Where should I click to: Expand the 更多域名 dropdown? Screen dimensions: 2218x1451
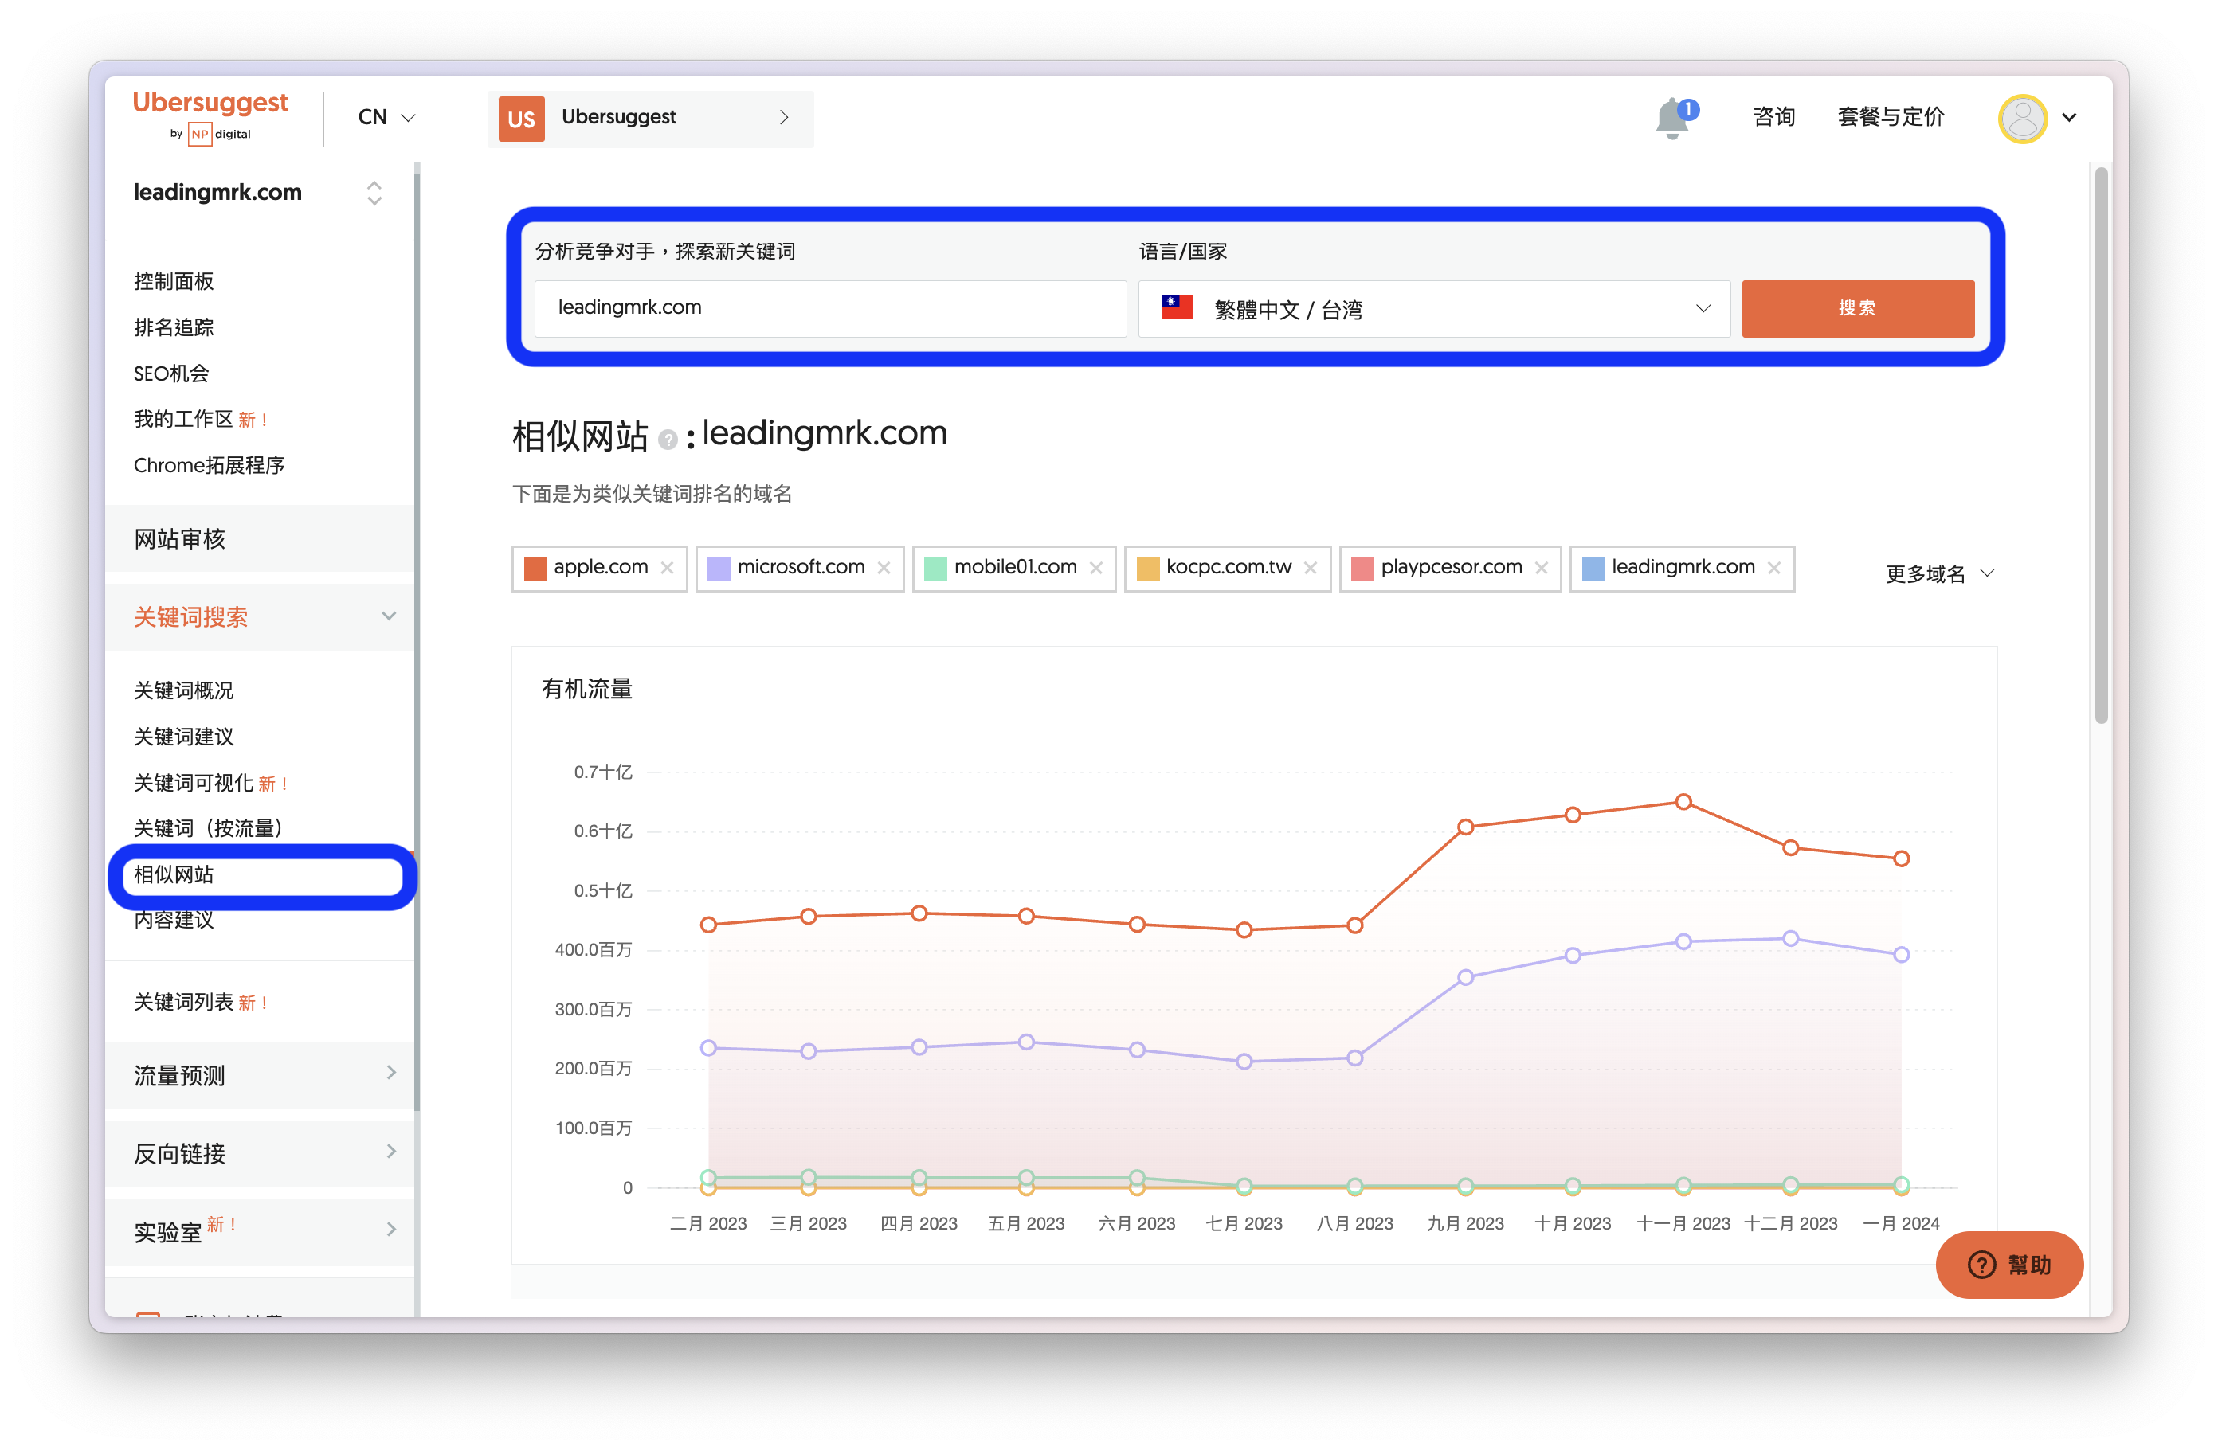pos(1939,573)
